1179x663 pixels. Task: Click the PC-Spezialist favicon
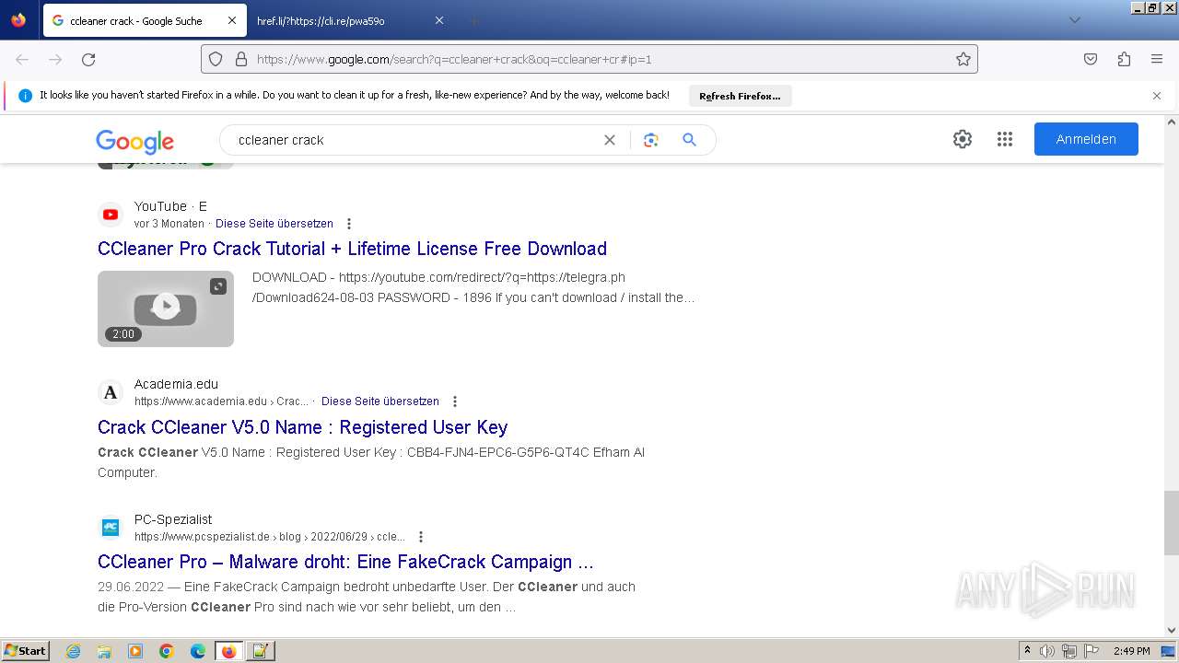point(111,528)
